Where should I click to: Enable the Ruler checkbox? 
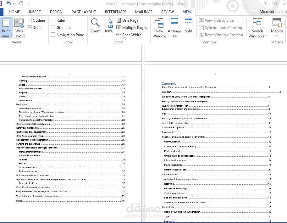pyautogui.click(x=53, y=20)
